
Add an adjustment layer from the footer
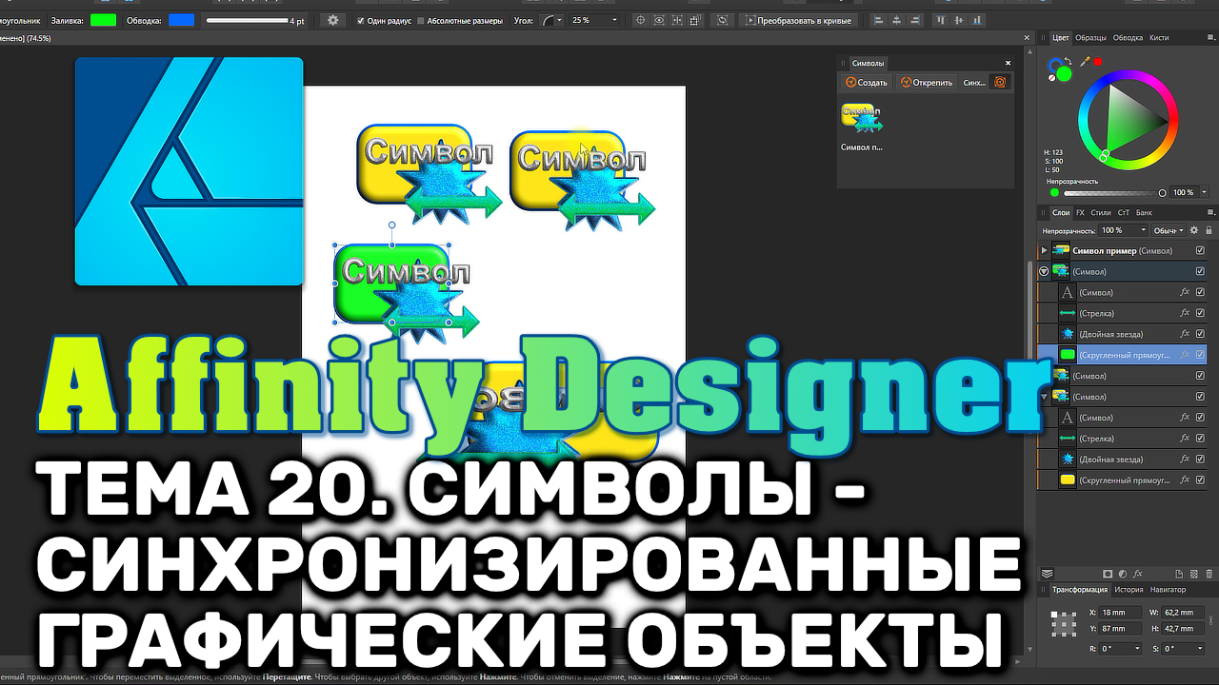(x=1123, y=574)
